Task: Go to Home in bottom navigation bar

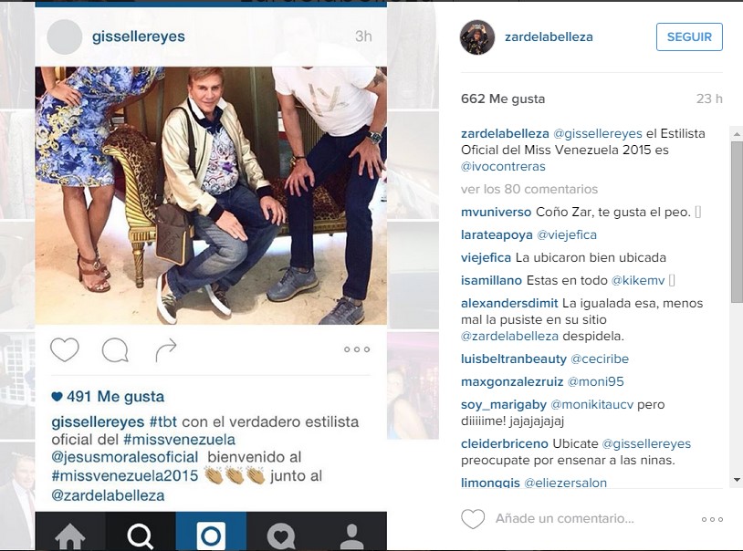Action: click(x=70, y=535)
